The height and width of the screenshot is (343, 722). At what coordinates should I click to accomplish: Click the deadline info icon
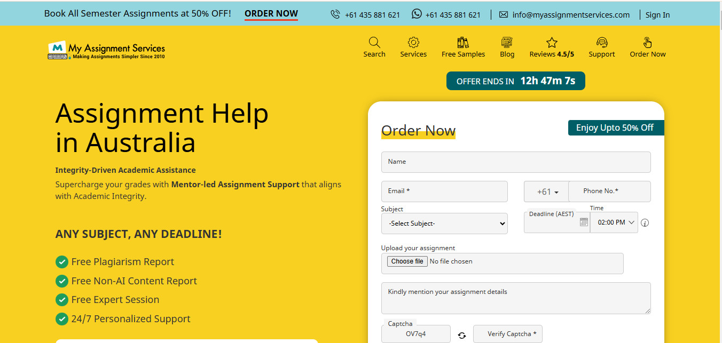[x=645, y=223]
